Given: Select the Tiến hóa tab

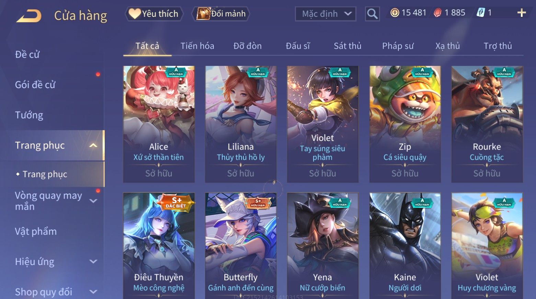Looking at the screenshot, I should [x=197, y=46].
